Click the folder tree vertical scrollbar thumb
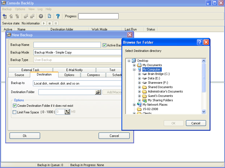The image size is (225, 168). [x=204, y=78]
